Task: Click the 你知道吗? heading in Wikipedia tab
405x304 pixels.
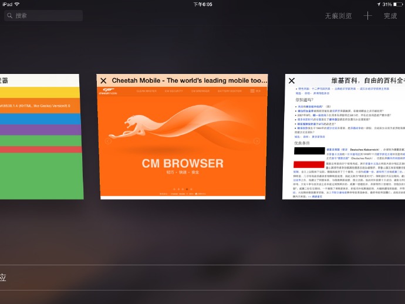Action: click(x=304, y=100)
